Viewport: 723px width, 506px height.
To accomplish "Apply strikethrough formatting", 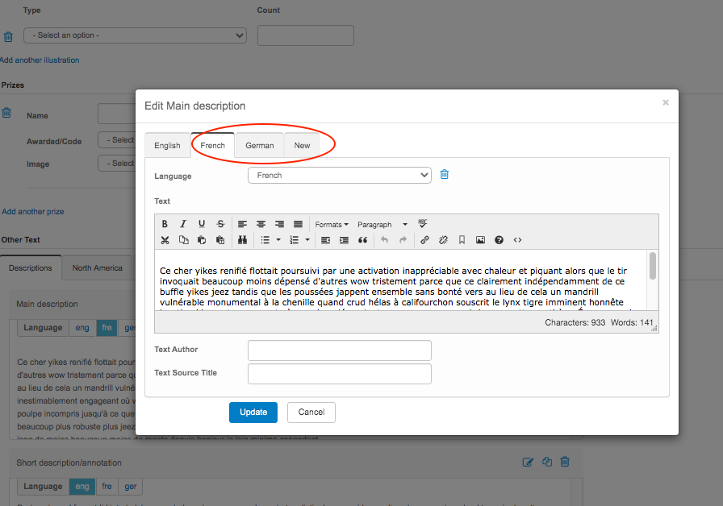I will coord(220,224).
